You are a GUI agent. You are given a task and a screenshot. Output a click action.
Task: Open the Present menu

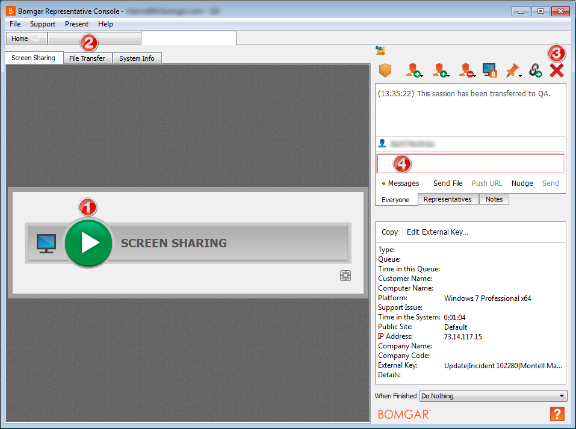(77, 24)
